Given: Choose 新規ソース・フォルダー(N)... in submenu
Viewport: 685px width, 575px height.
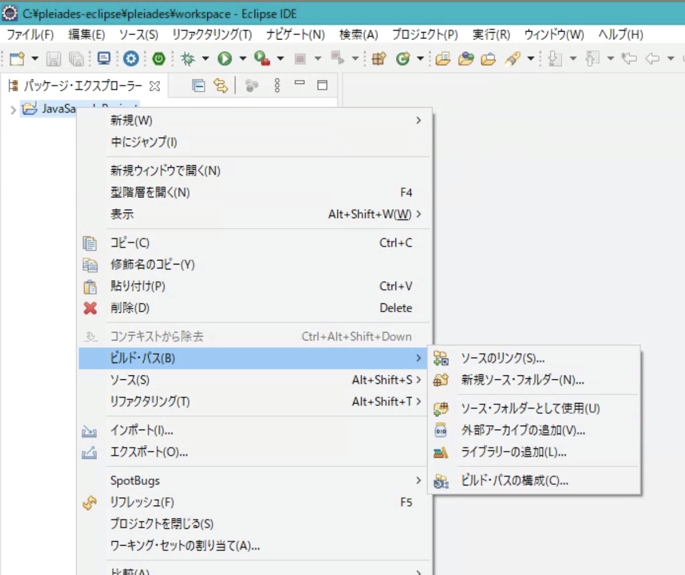Looking at the screenshot, I should point(534,380).
